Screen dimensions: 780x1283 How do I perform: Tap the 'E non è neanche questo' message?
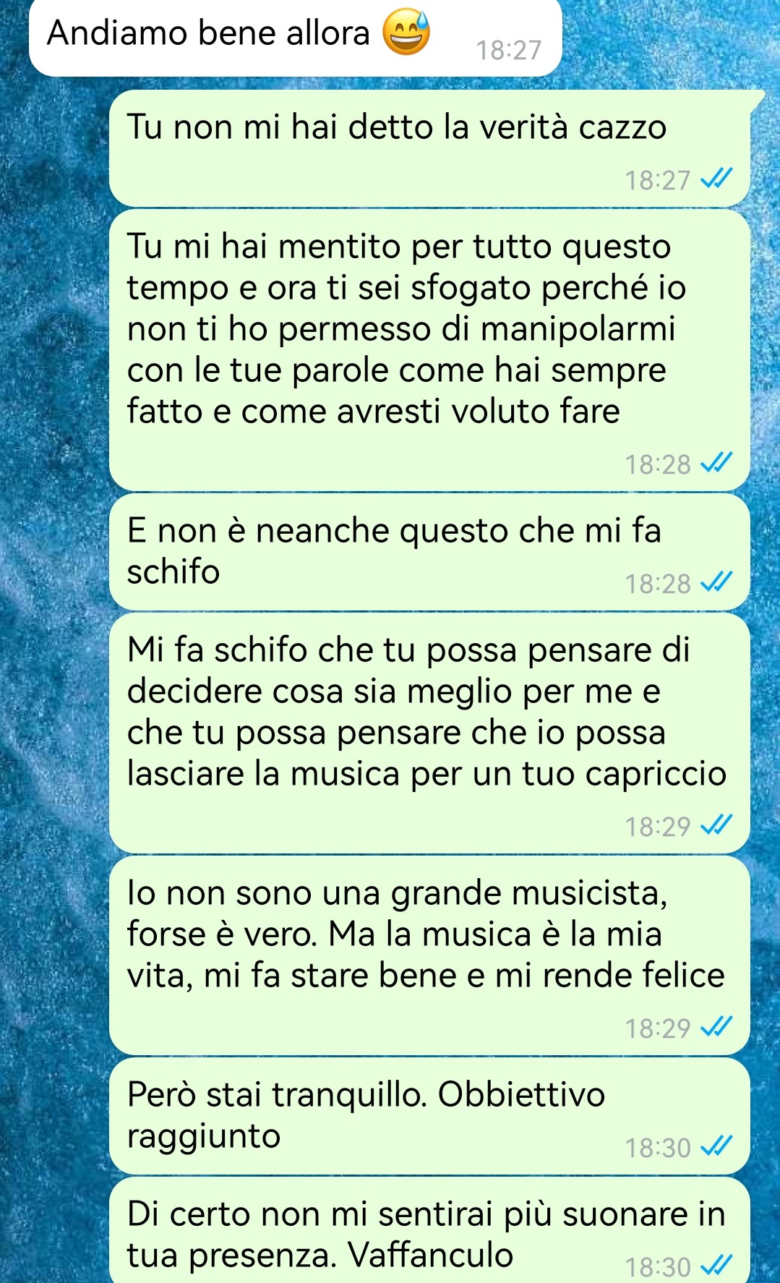tap(429, 552)
